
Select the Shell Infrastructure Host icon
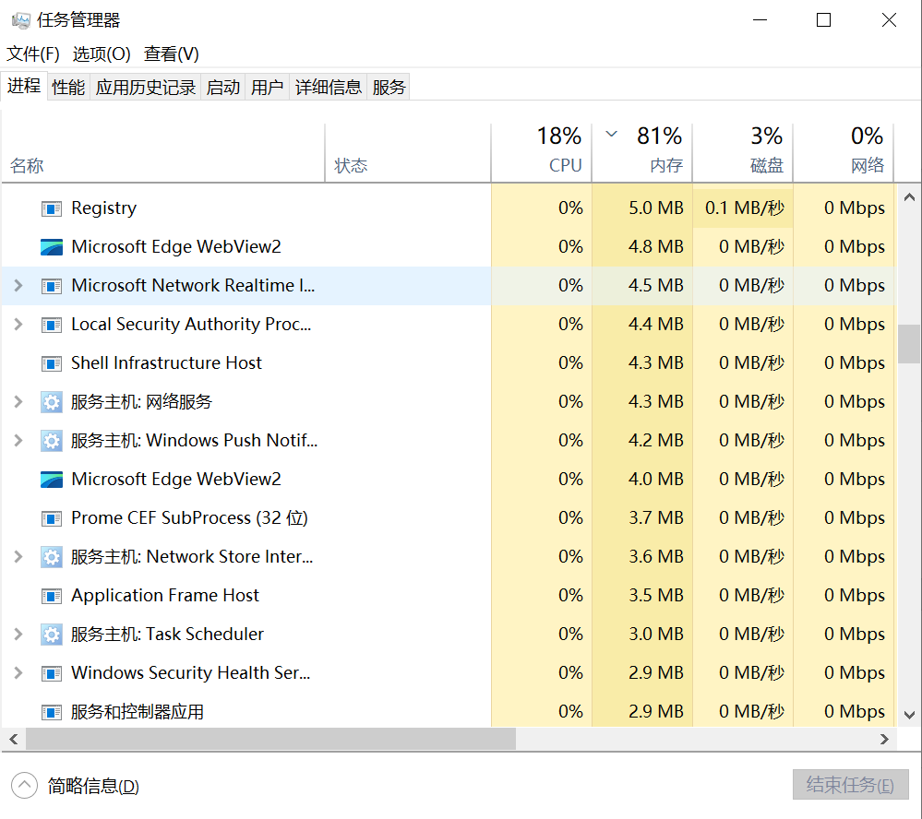click(51, 363)
